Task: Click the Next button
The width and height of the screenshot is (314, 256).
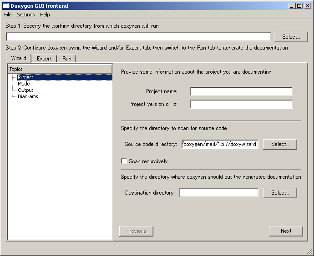Action: tap(286, 231)
